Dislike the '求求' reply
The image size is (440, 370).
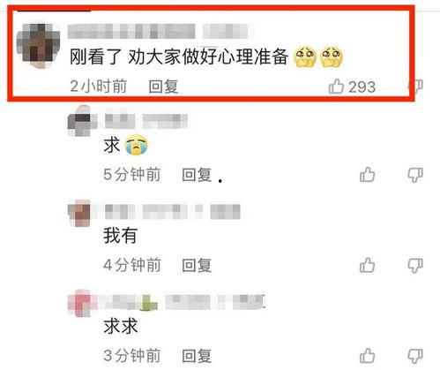[x=415, y=356]
